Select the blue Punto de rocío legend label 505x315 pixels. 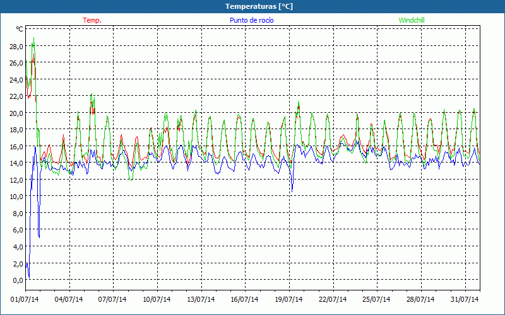click(x=251, y=20)
